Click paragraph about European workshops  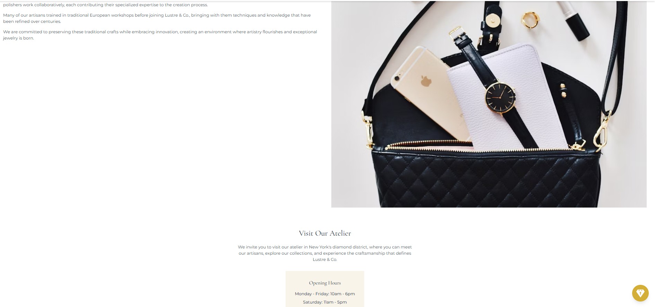[157, 18]
